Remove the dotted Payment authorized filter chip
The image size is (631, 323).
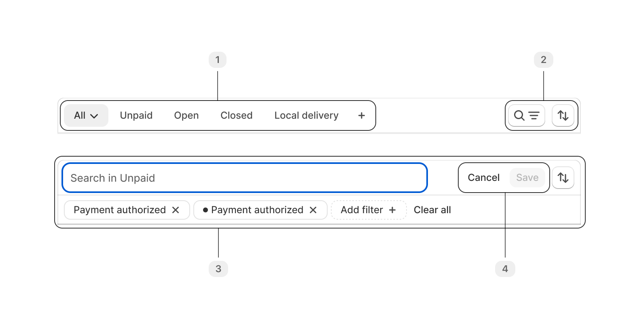pyautogui.click(x=313, y=210)
